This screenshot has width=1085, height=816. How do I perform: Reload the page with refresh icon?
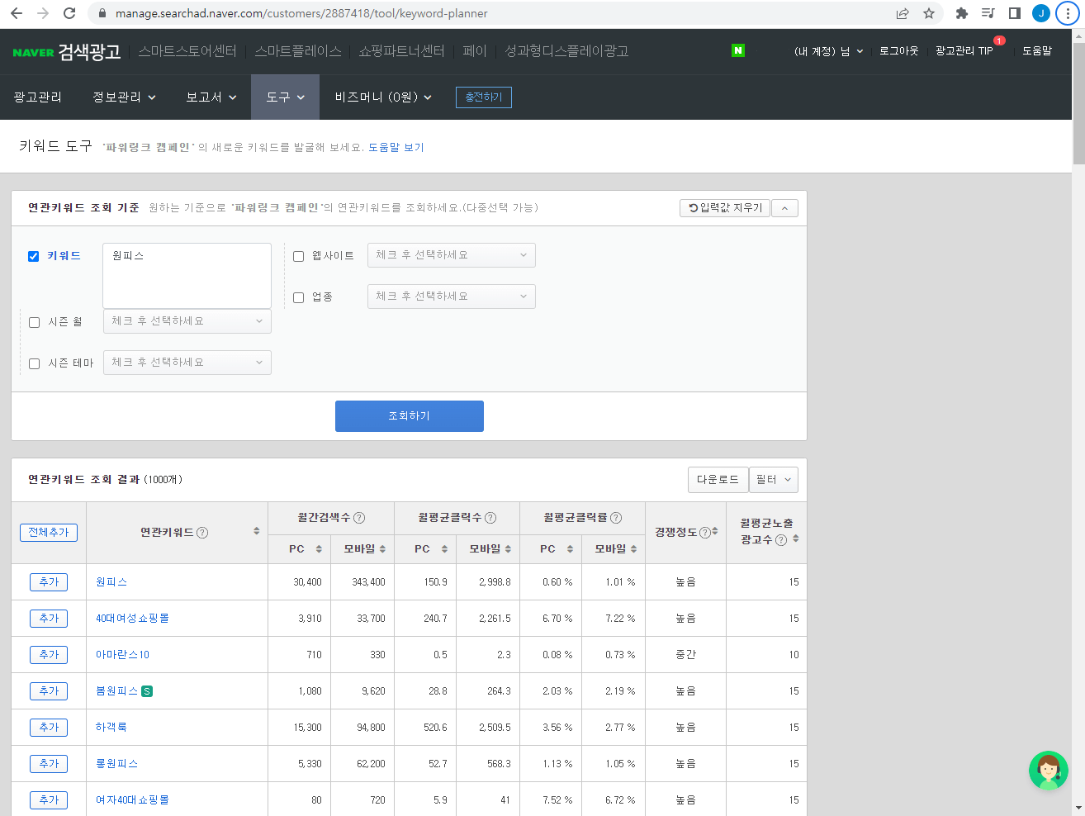click(x=69, y=13)
